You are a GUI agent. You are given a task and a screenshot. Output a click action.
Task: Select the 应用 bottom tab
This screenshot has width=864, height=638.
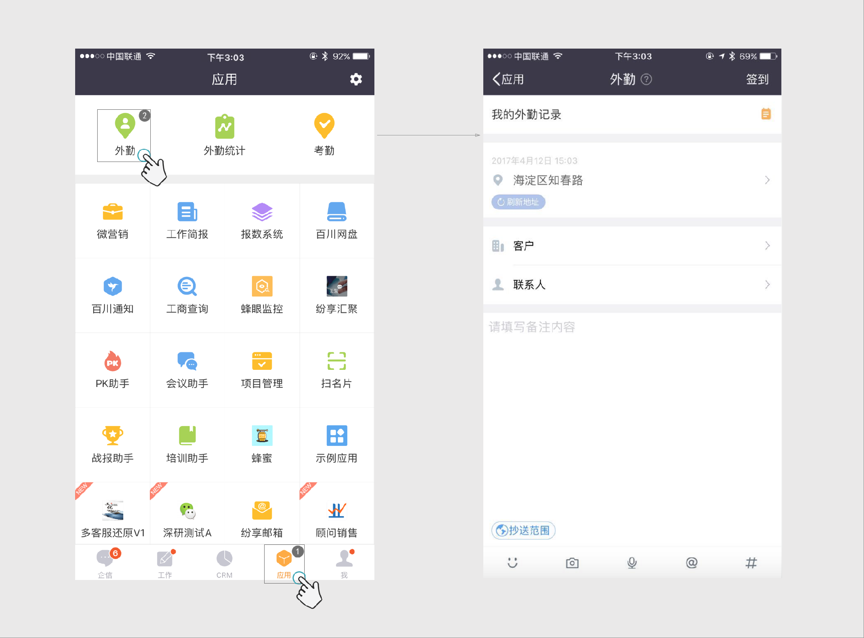[284, 563]
